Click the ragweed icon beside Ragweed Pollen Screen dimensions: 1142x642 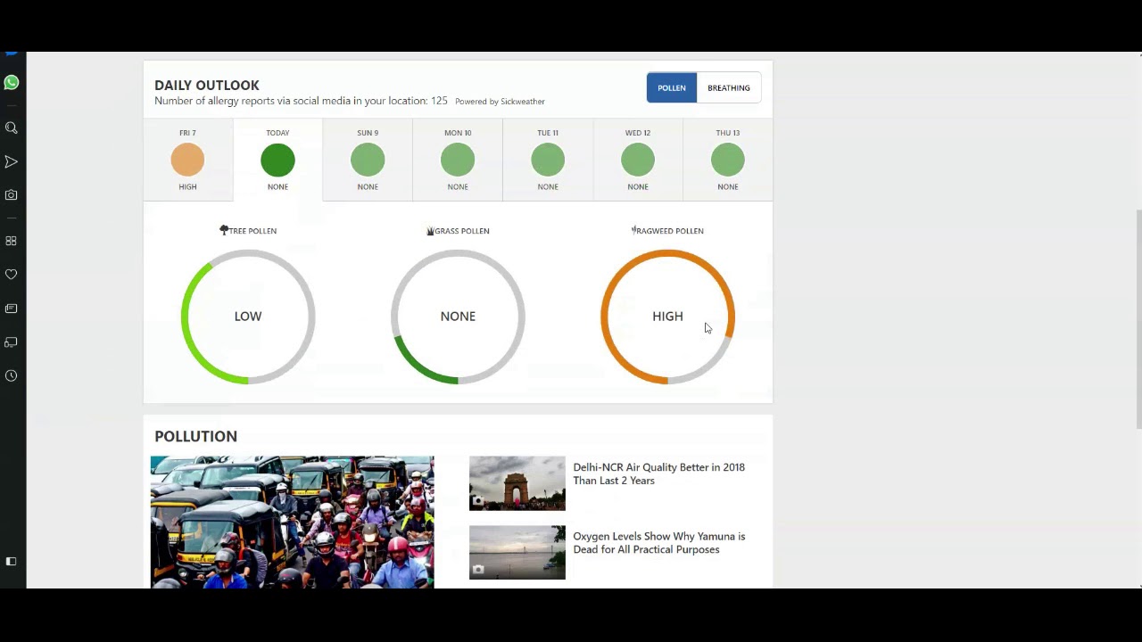pyautogui.click(x=633, y=230)
